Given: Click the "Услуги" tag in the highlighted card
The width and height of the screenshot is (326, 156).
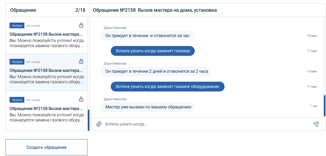Looking at the screenshot, I should click(x=17, y=62).
